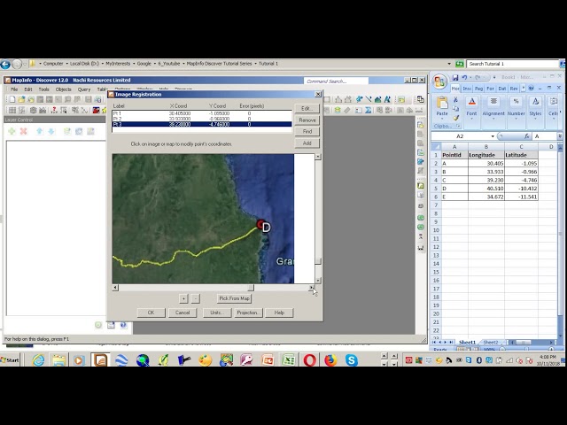Click the Edit button in Image Registration
Screen dimensions: 567x425
307,108
